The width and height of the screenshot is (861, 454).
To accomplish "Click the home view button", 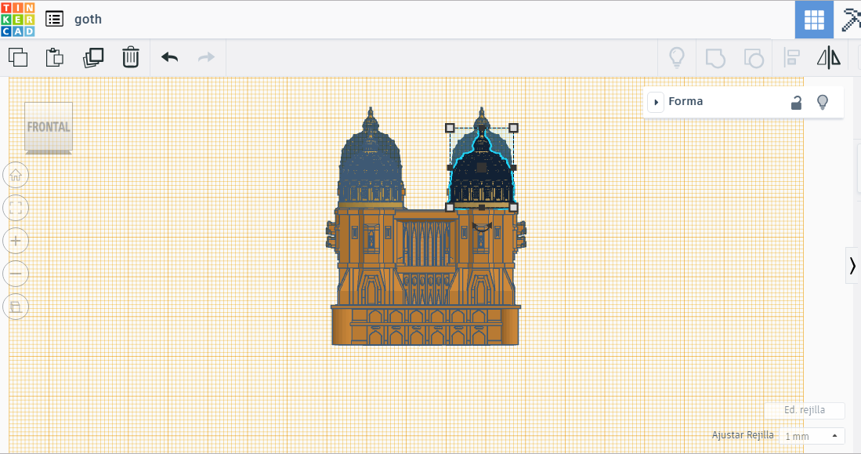I will click(16, 175).
